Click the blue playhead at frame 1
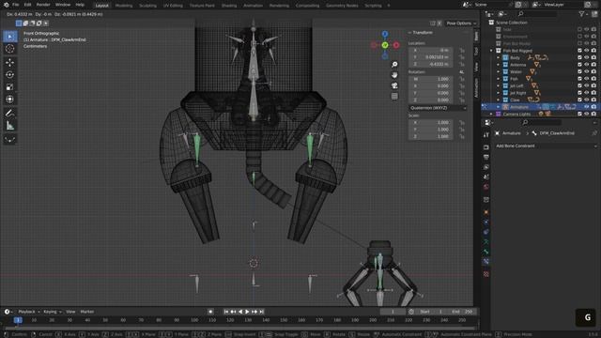The height and width of the screenshot is (338, 601). tap(18, 320)
